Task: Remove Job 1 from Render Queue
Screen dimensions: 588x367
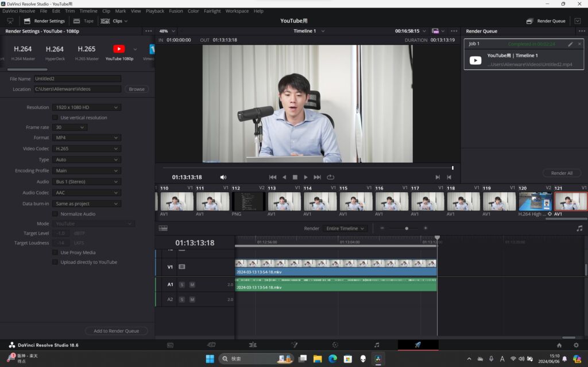Action: click(x=579, y=44)
